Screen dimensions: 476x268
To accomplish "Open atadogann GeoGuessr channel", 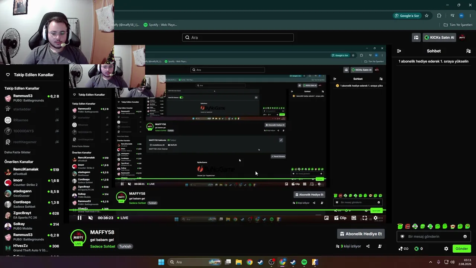I will pos(32,193).
